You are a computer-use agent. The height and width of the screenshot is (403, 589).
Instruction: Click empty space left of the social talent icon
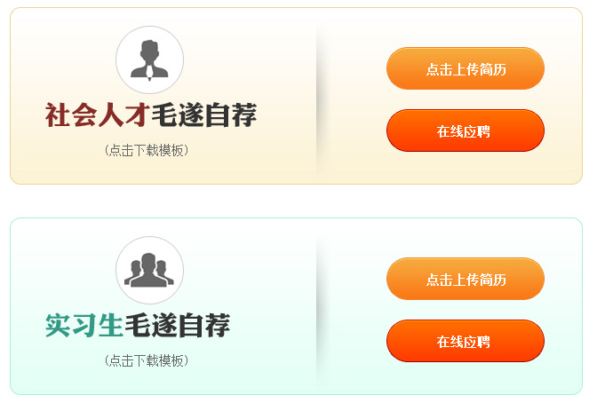pos(62,59)
